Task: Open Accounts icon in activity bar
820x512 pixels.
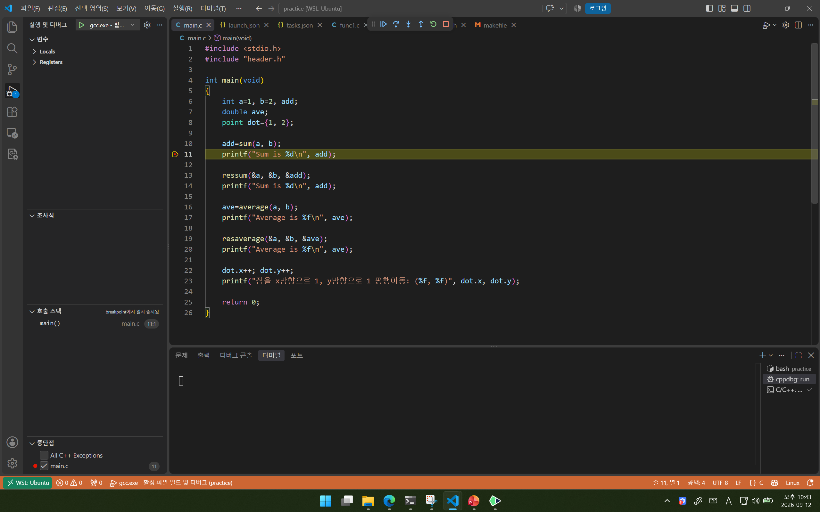Action: [x=12, y=442]
